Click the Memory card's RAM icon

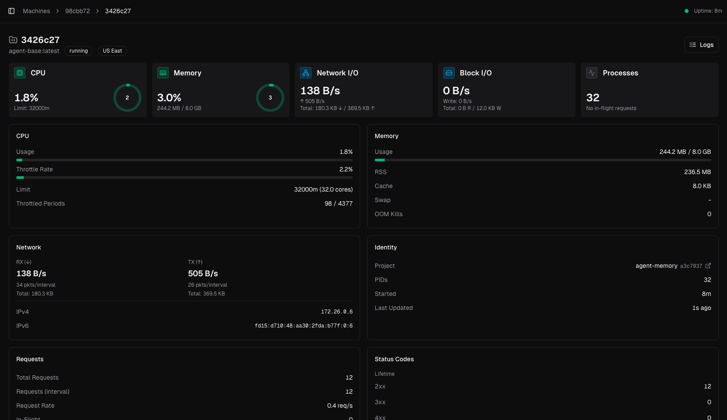(163, 73)
